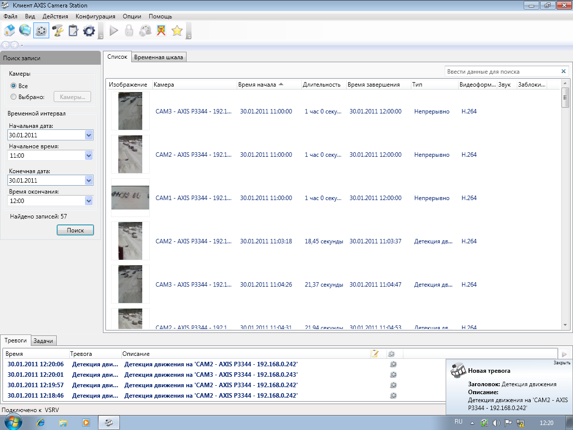
Task: Select the 'Все' cameras radio button
Action: click(x=14, y=86)
